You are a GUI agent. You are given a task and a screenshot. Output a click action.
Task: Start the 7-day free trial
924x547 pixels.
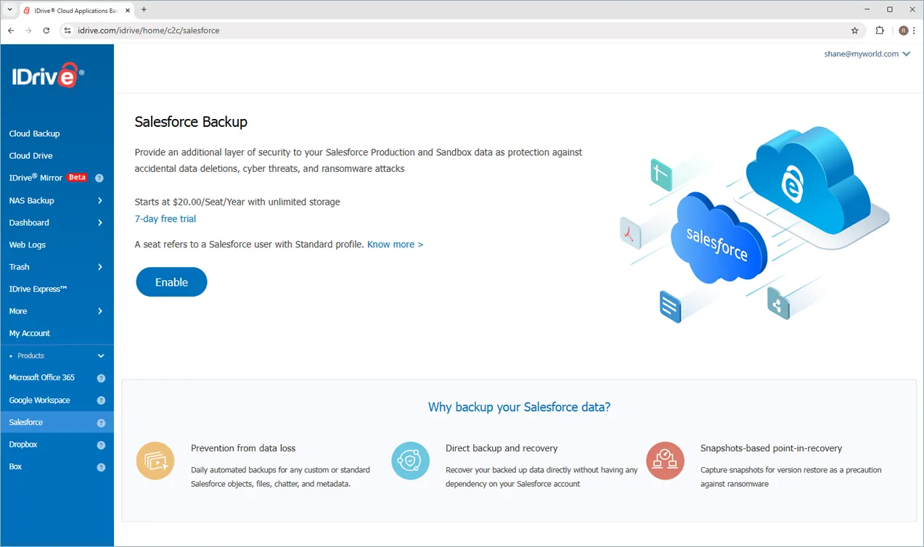[165, 218]
